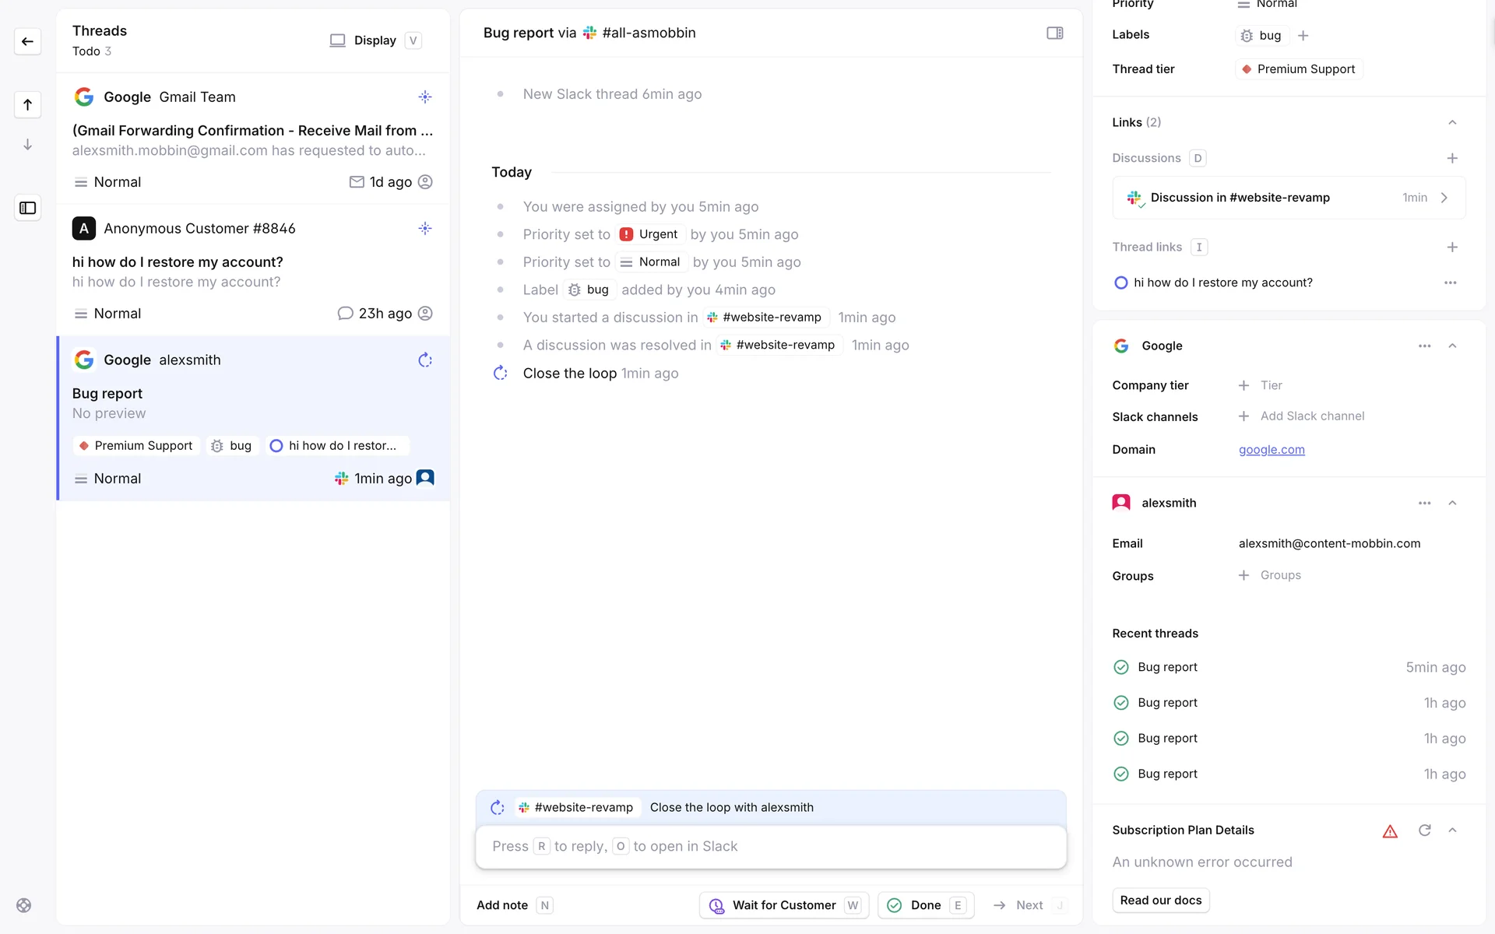The image size is (1495, 934).
Task: Click the Slack reply input field
Action: coord(770,846)
